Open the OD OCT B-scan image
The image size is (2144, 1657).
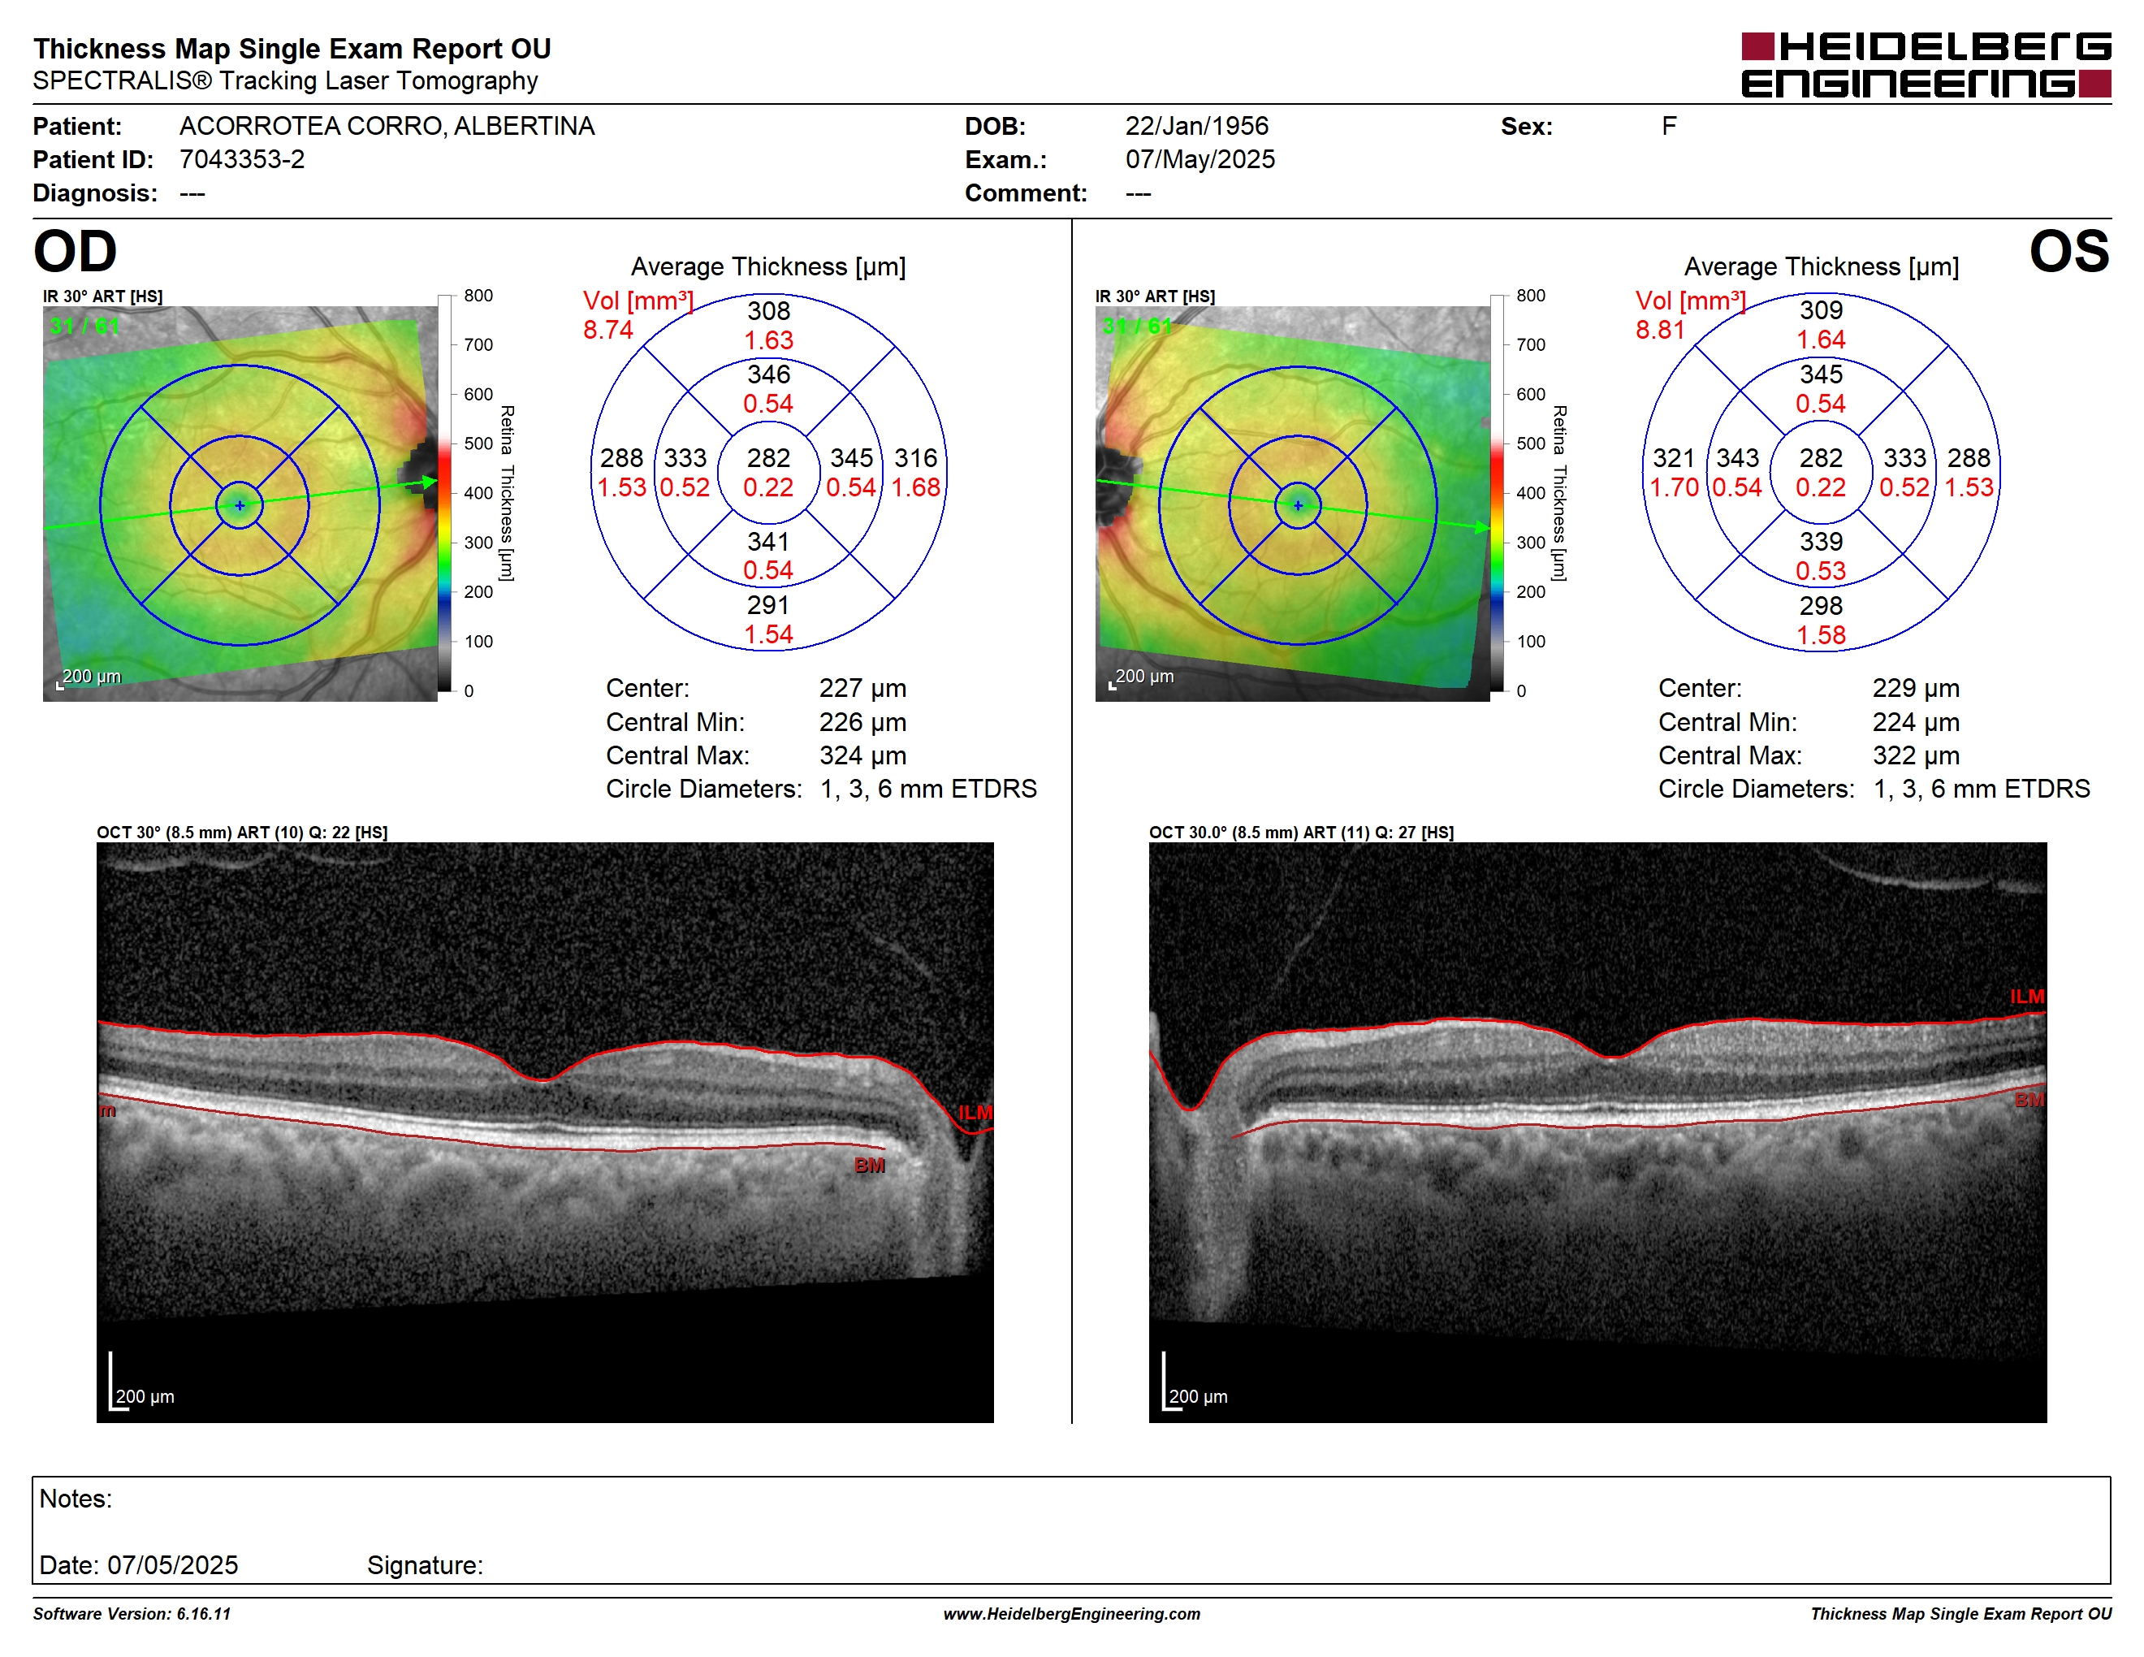pyautogui.click(x=545, y=1131)
